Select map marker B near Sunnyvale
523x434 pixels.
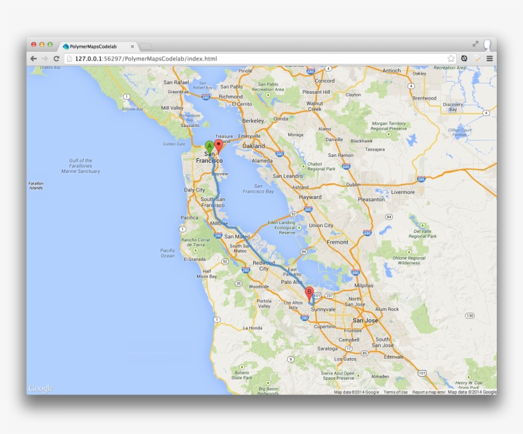click(309, 292)
